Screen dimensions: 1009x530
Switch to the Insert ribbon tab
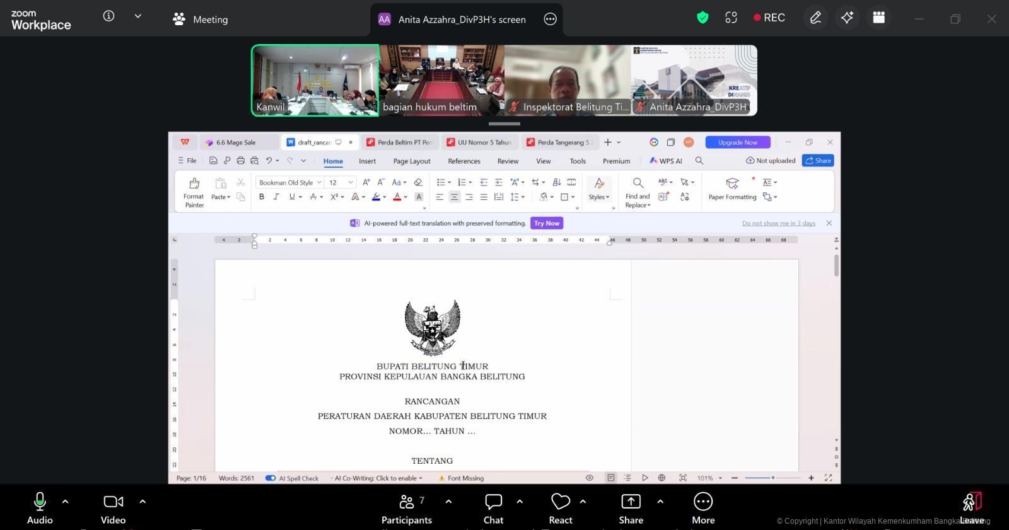[x=367, y=161]
